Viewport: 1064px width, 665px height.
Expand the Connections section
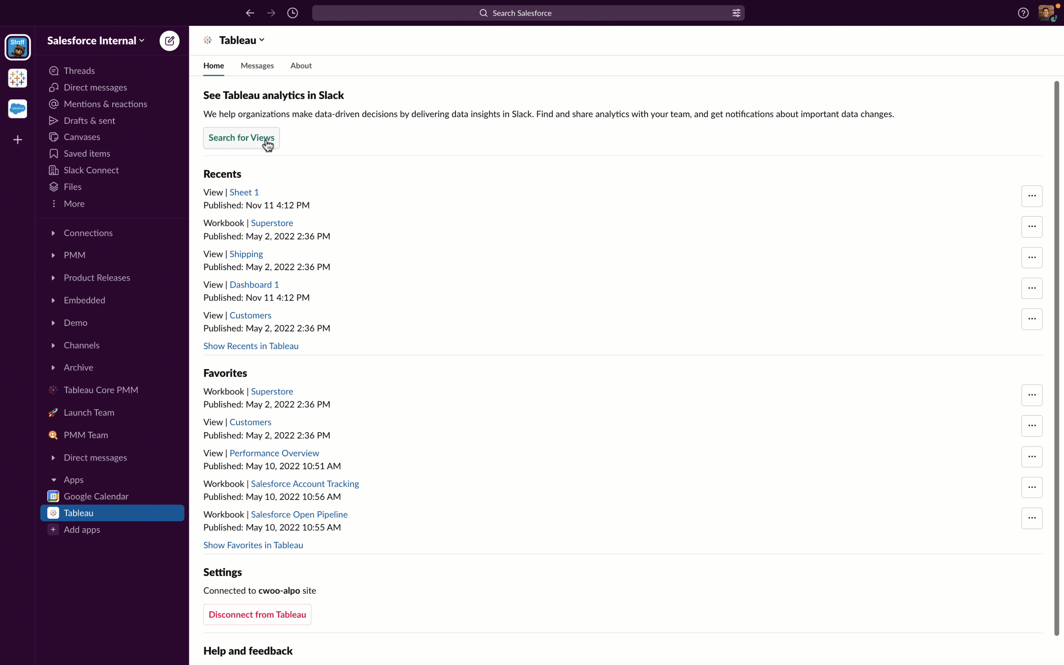(x=53, y=233)
